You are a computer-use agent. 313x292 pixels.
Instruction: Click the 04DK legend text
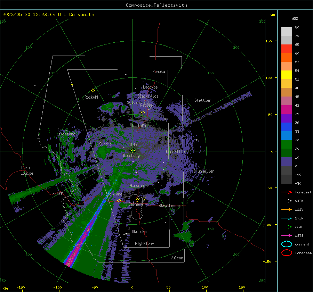pyautogui.click(x=299, y=201)
